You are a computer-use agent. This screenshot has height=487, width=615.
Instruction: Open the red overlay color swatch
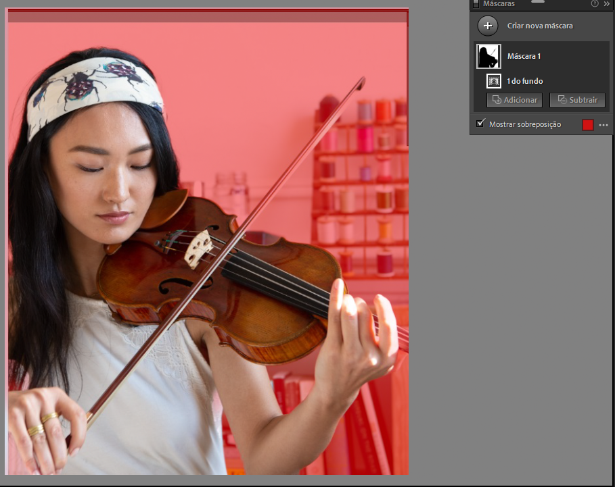coord(587,124)
